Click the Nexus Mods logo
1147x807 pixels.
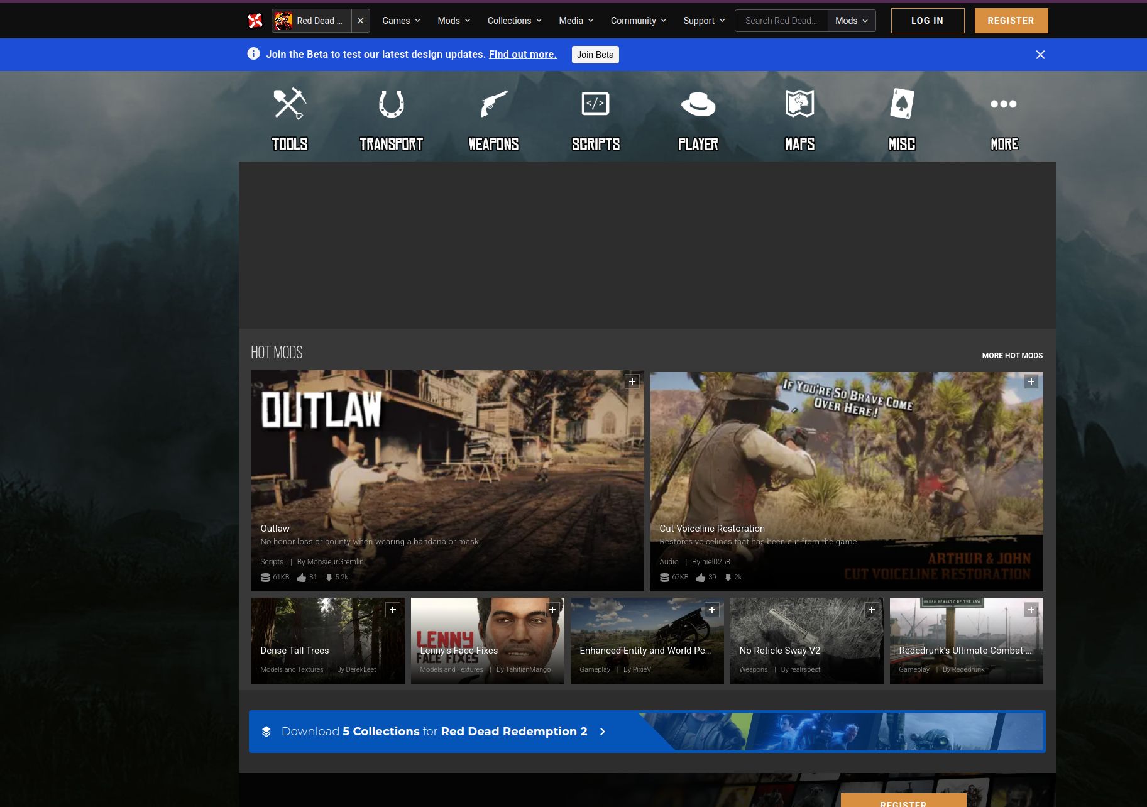[x=255, y=21]
